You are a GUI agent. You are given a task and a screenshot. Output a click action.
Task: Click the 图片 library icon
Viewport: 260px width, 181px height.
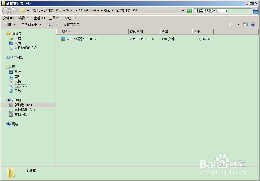[x=11, y=76]
